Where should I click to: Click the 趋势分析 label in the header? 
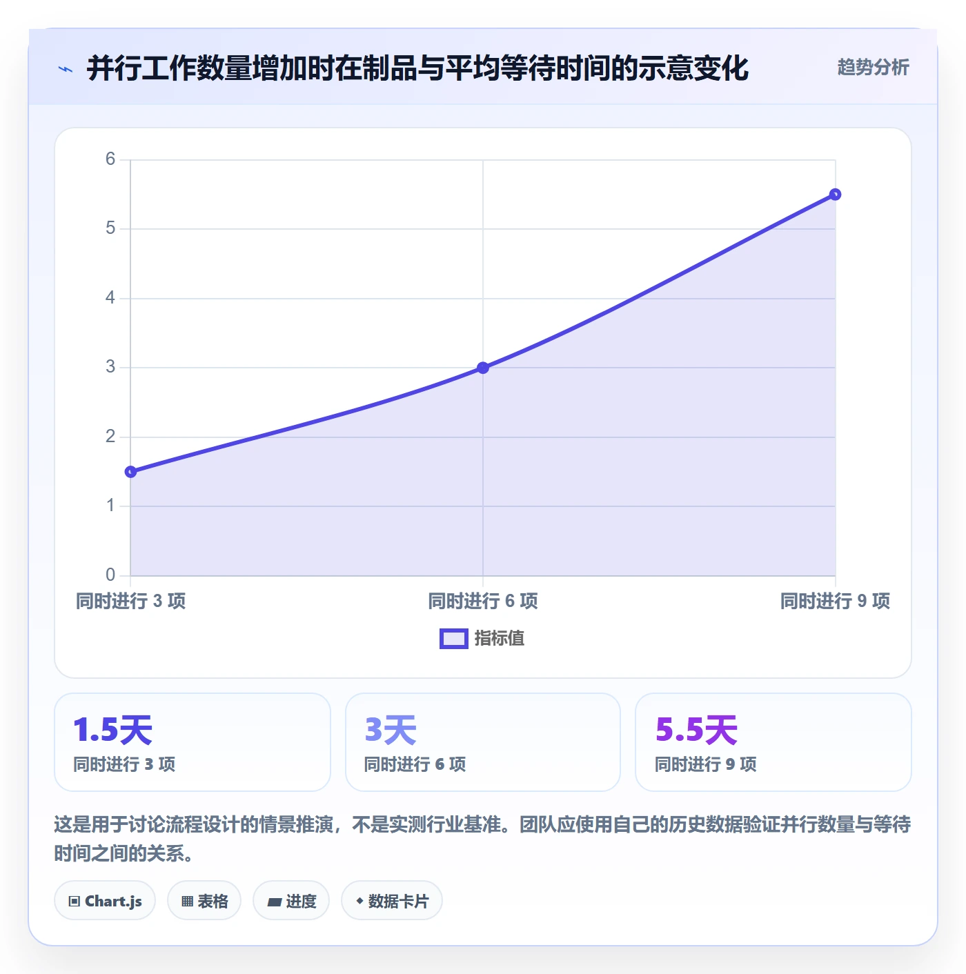[x=873, y=67]
